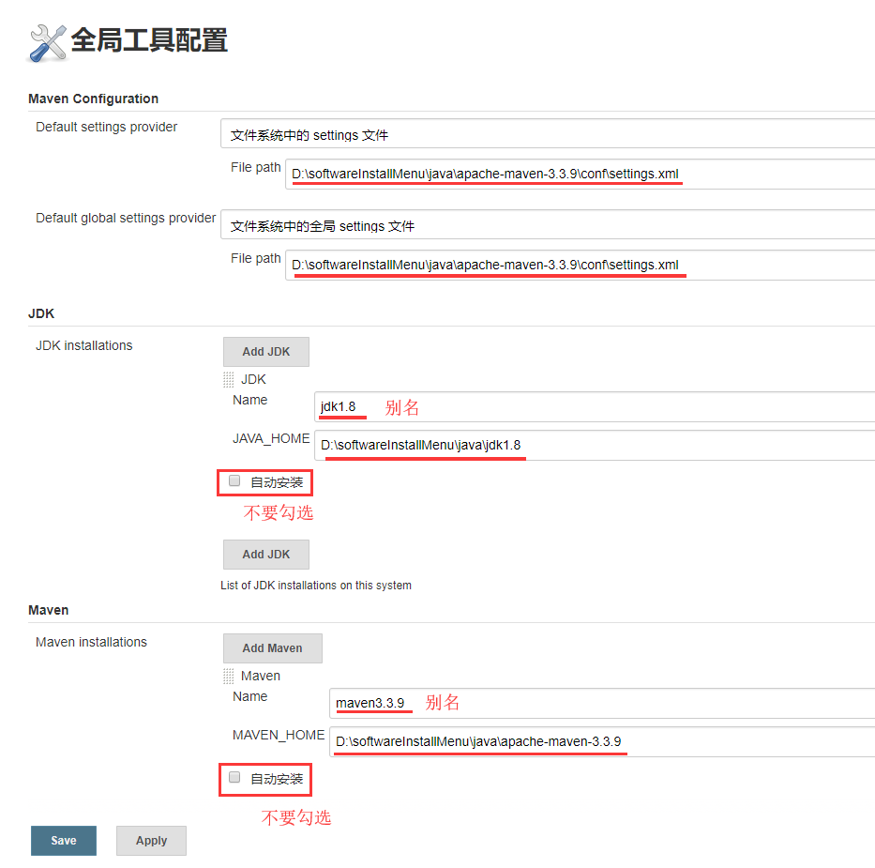Apply the configuration changes
The image size is (875, 868).
(151, 841)
